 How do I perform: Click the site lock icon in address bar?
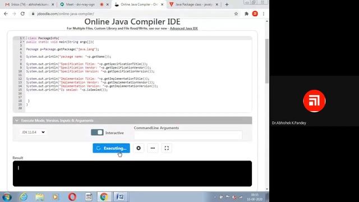(33, 13)
